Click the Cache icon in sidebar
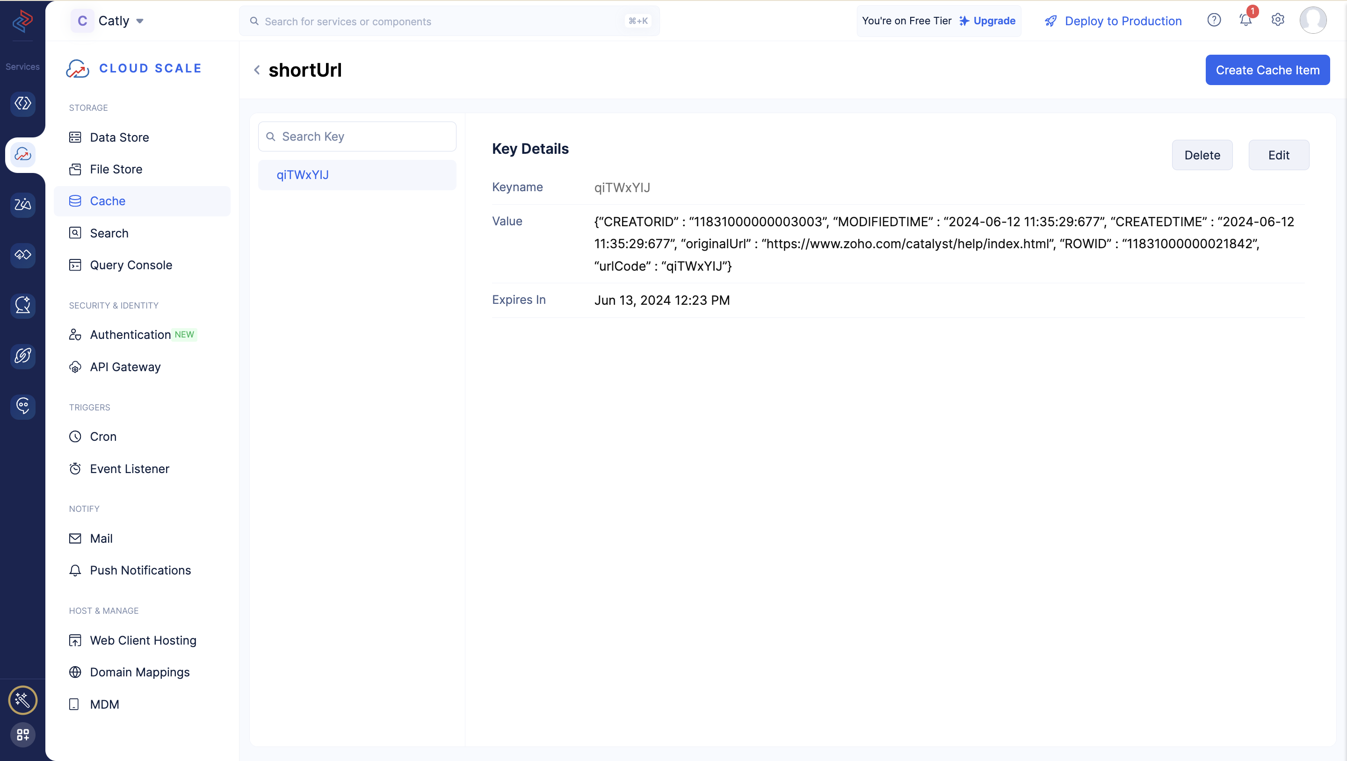 (x=75, y=201)
